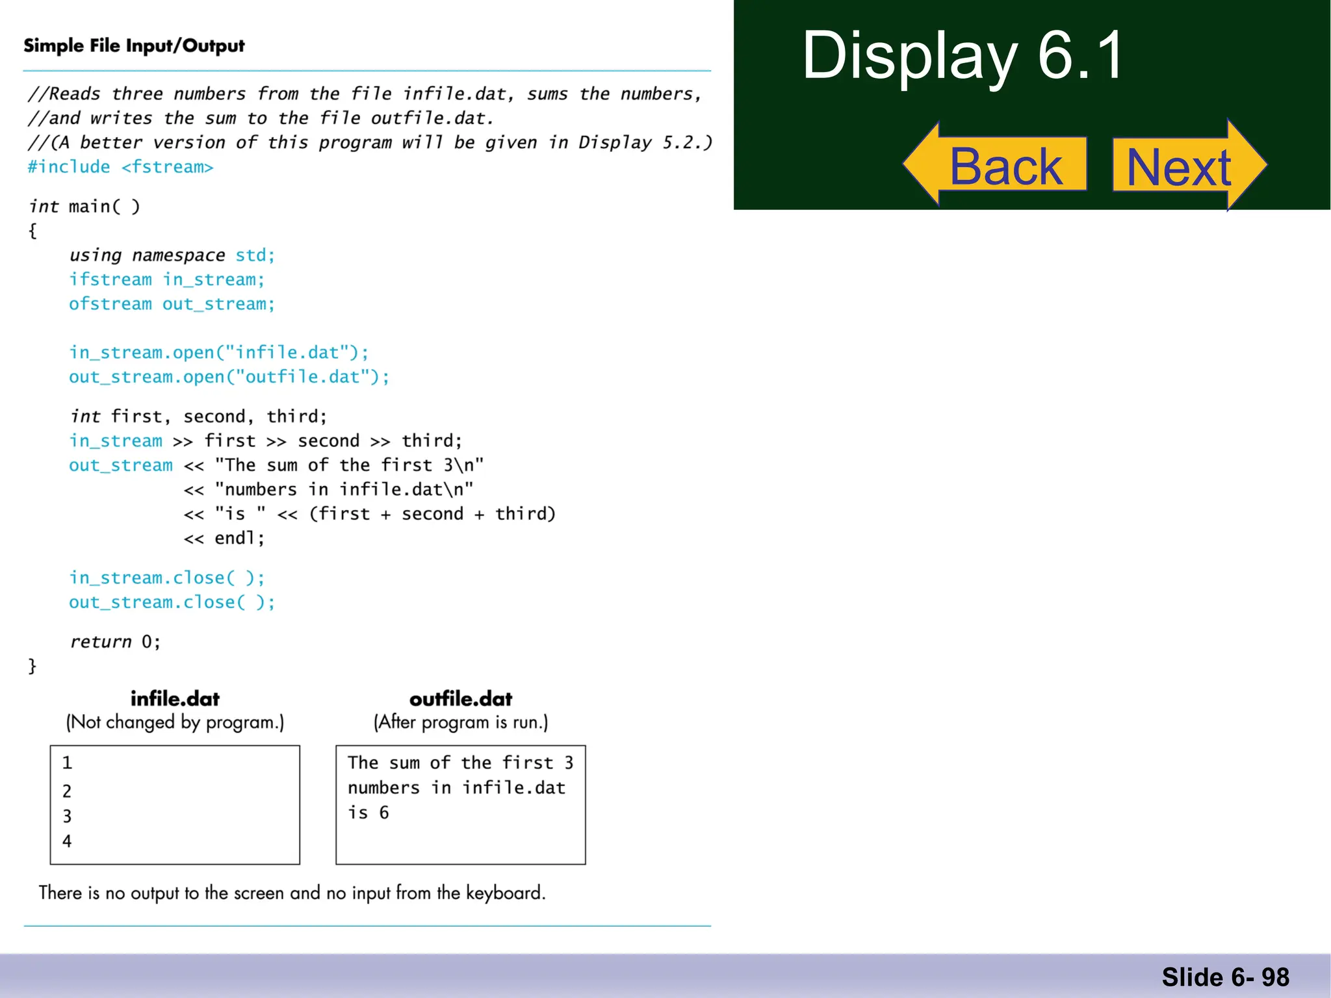
Task: Click the '<< endl;' line
Action: 224,538
